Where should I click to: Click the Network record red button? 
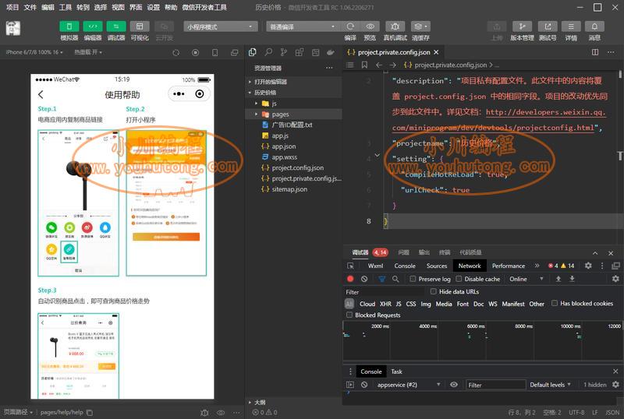[x=350, y=279]
